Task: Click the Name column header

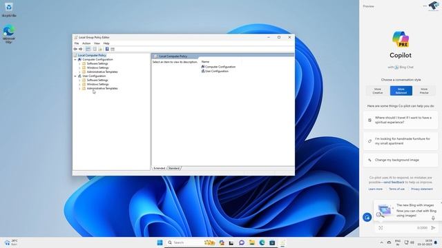Action: click(x=205, y=61)
